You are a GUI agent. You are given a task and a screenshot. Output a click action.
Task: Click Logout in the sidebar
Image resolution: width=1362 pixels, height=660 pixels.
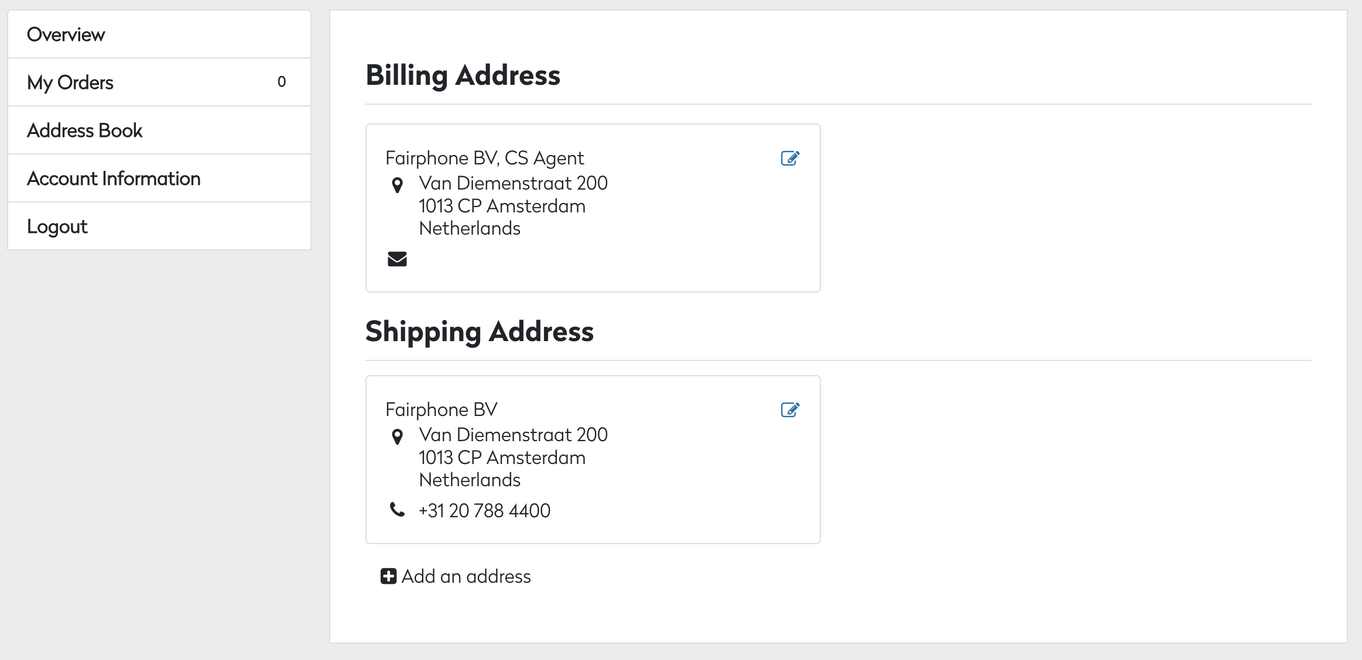[57, 226]
